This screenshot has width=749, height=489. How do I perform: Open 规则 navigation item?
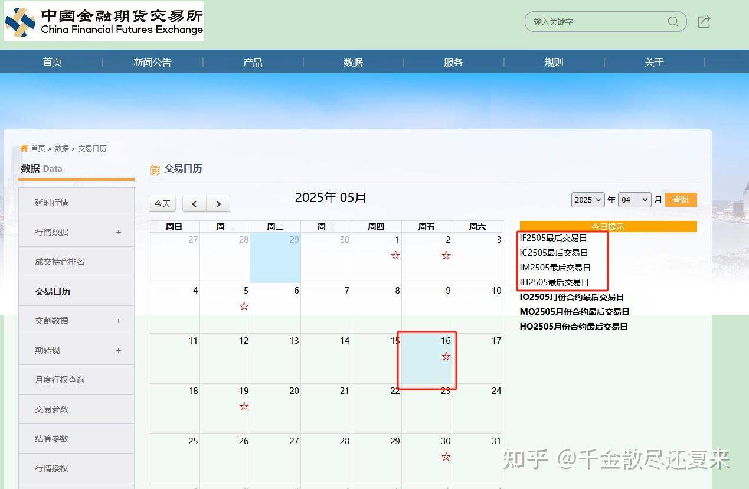(x=554, y=62)
